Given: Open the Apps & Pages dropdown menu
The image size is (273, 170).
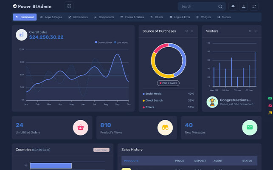Looking at the screenshot, I should coord(51,17).
